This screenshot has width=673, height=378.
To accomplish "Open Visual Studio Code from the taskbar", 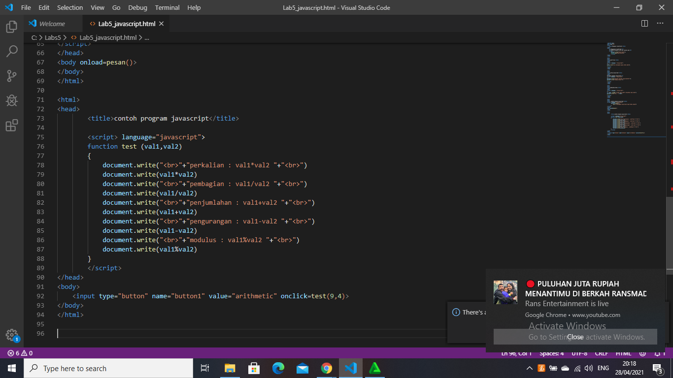I will pyautogui.click(x=350, y=368).
